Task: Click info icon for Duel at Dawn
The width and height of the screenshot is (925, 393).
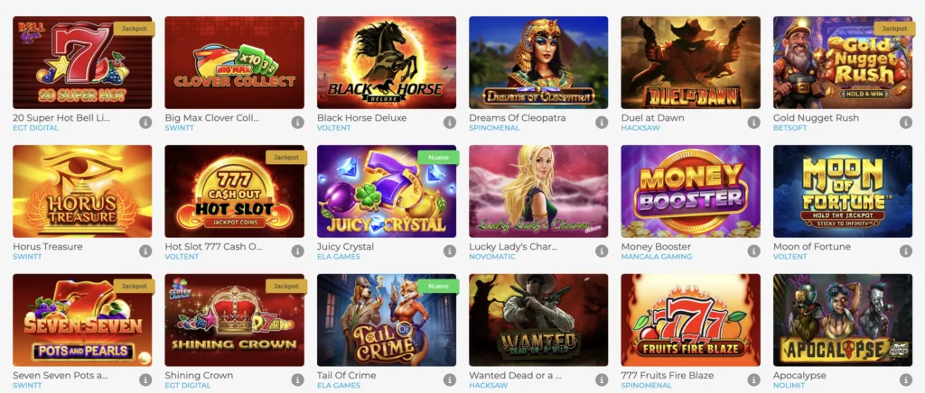Action: point(754,123)
